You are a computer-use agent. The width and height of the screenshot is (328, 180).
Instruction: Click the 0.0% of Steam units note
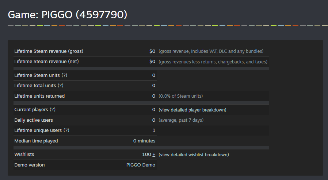(181, 96)
